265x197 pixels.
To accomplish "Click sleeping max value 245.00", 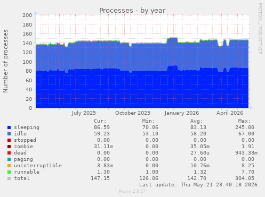I will click(245, 127).
